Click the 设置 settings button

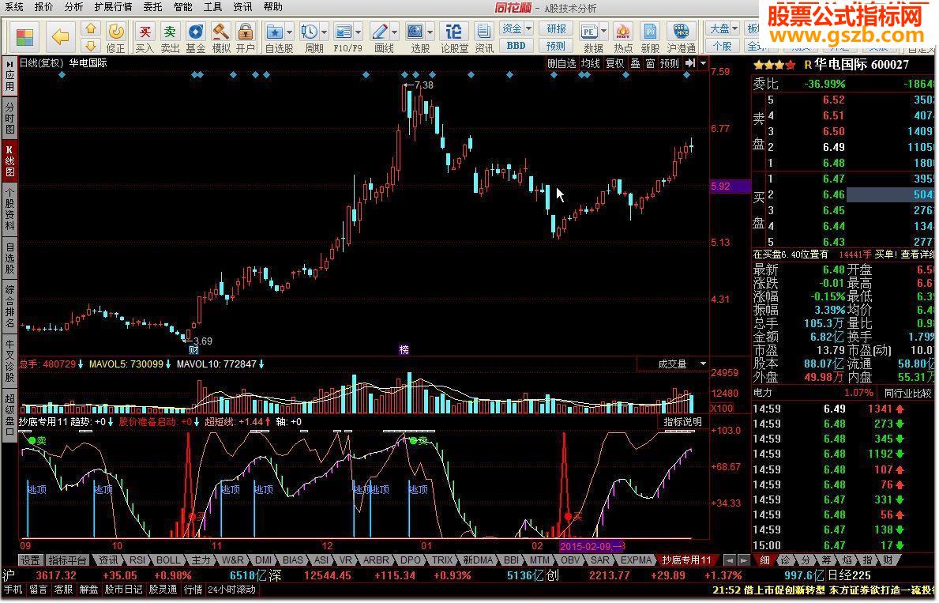30,560
